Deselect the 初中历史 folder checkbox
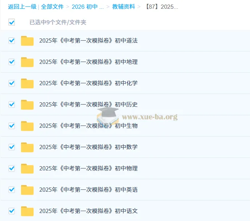The width and height of the screenshot is (250, 221). 11,104
